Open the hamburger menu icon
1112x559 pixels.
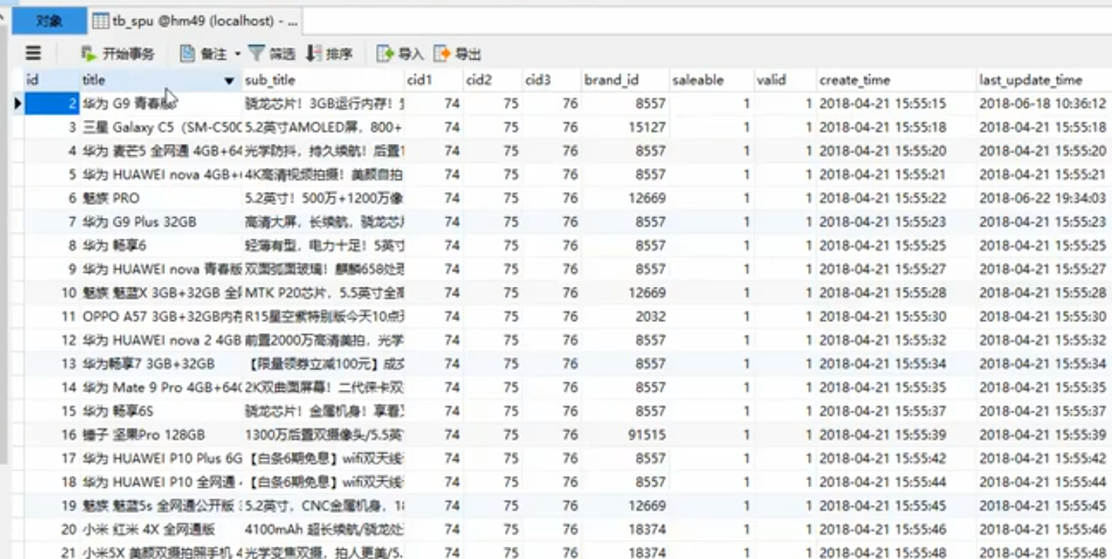tap(33, 54)
